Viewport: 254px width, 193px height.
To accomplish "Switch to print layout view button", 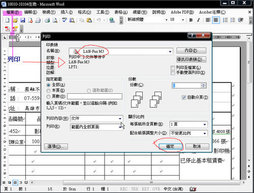I will point(15,182).
